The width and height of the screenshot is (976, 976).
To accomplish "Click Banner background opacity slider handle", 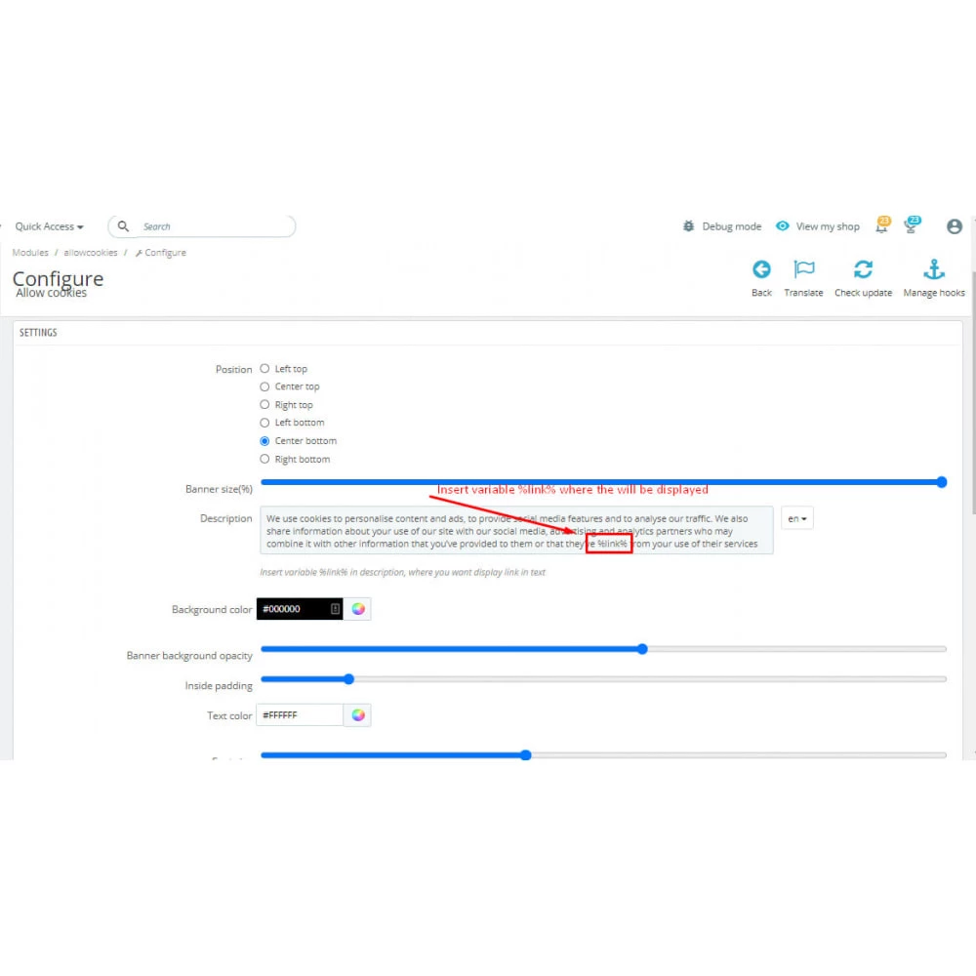I will click(x=642, y=649).
